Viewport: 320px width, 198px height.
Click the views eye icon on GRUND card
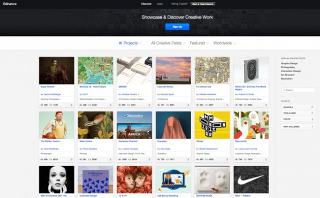[x=128, y=105]
